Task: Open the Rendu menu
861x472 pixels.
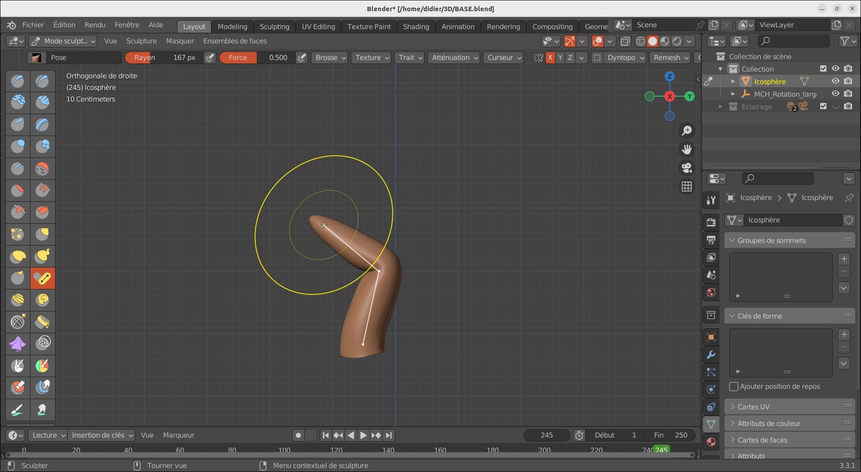Action: [x=95, y=25]
